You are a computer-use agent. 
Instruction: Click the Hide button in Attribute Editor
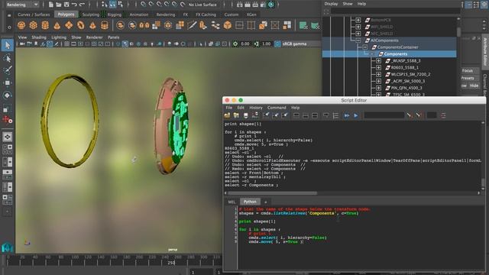click(x=474, y=86)
